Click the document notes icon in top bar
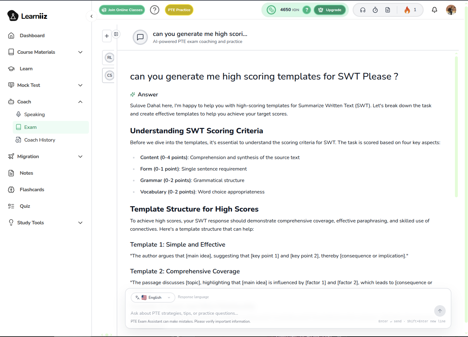 coord(388,10)
